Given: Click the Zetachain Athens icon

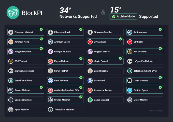Looking at the screenshot, I should click(x=11, y=81).
